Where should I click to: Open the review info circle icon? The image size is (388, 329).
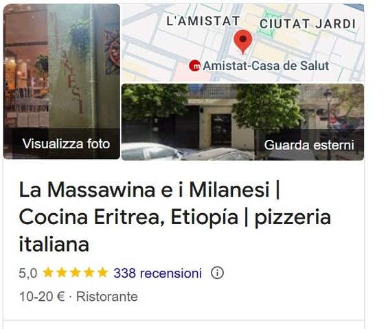[x=217, y=273]
